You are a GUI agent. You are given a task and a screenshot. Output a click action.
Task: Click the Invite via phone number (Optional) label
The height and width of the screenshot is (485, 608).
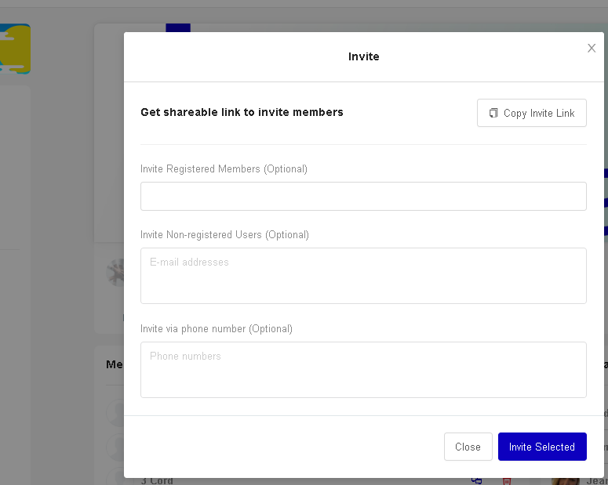pyautogui.click(x=217, y=328)
